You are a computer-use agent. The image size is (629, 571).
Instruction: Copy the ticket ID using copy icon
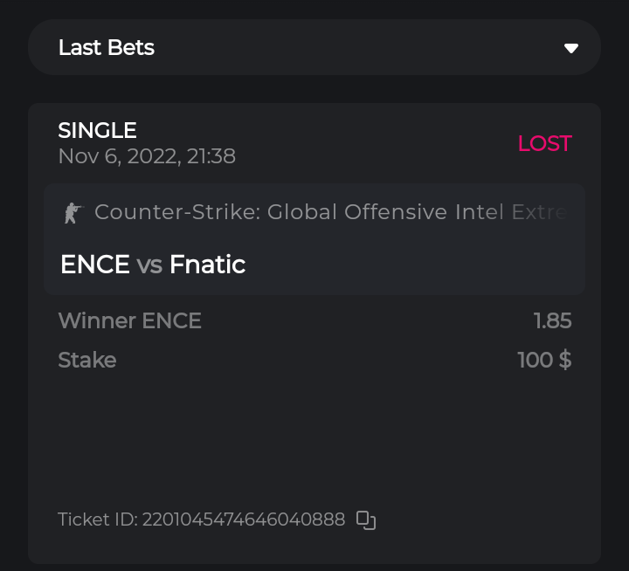click(x=366, y=520)
